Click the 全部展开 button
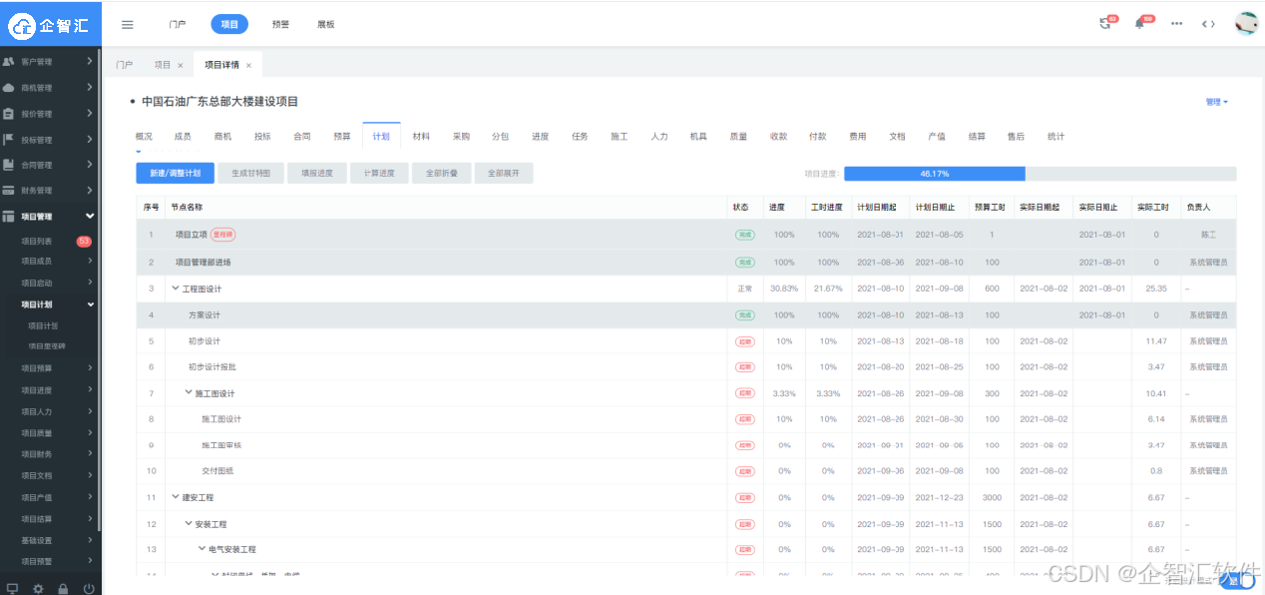Screen dimensions: 1265x595 [x=503, y=173]
